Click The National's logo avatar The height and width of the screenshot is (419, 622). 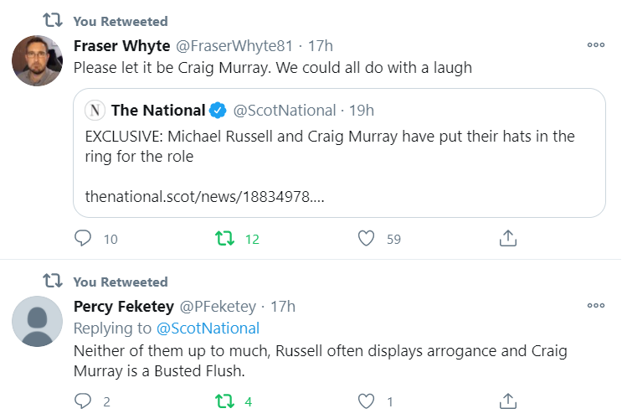pyautogui.click(x=96, y=110)
